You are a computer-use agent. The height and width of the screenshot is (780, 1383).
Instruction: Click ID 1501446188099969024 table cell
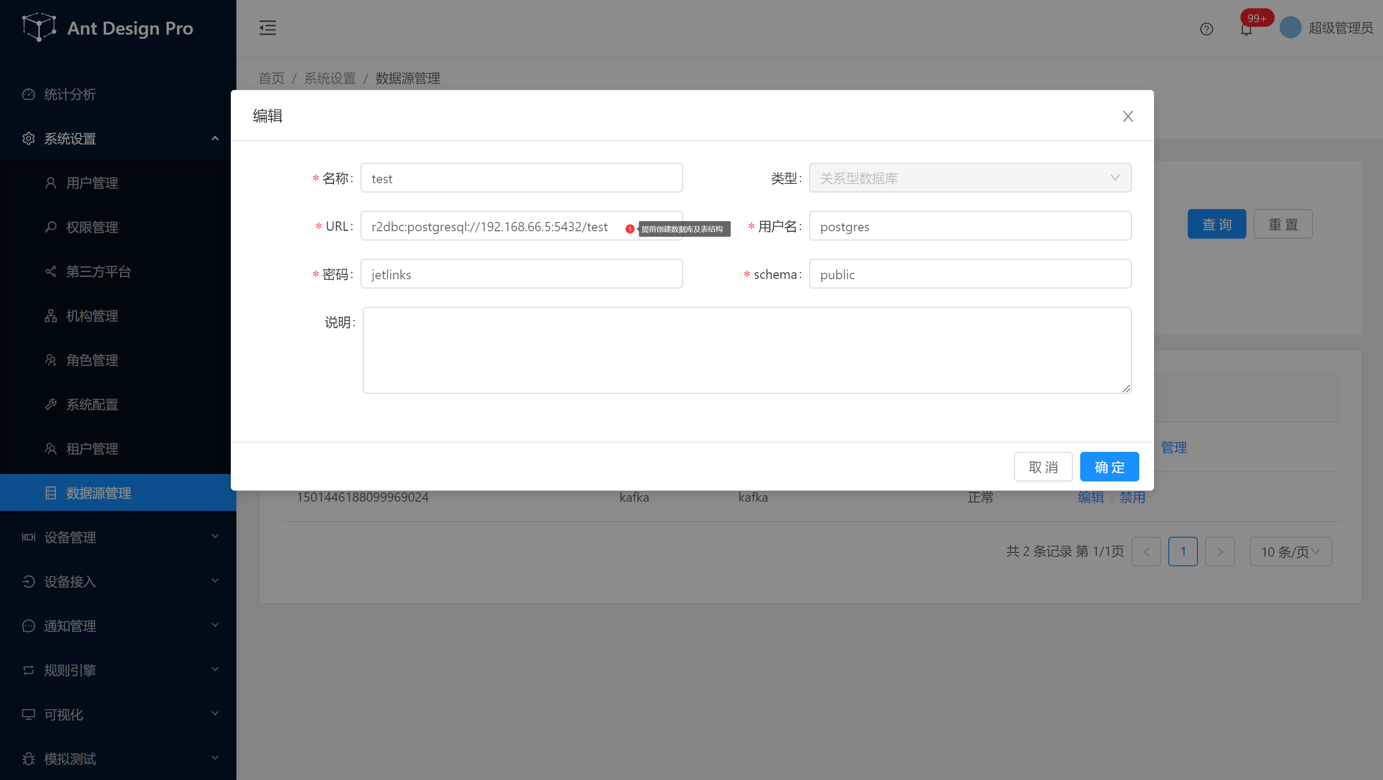(362, 497)
